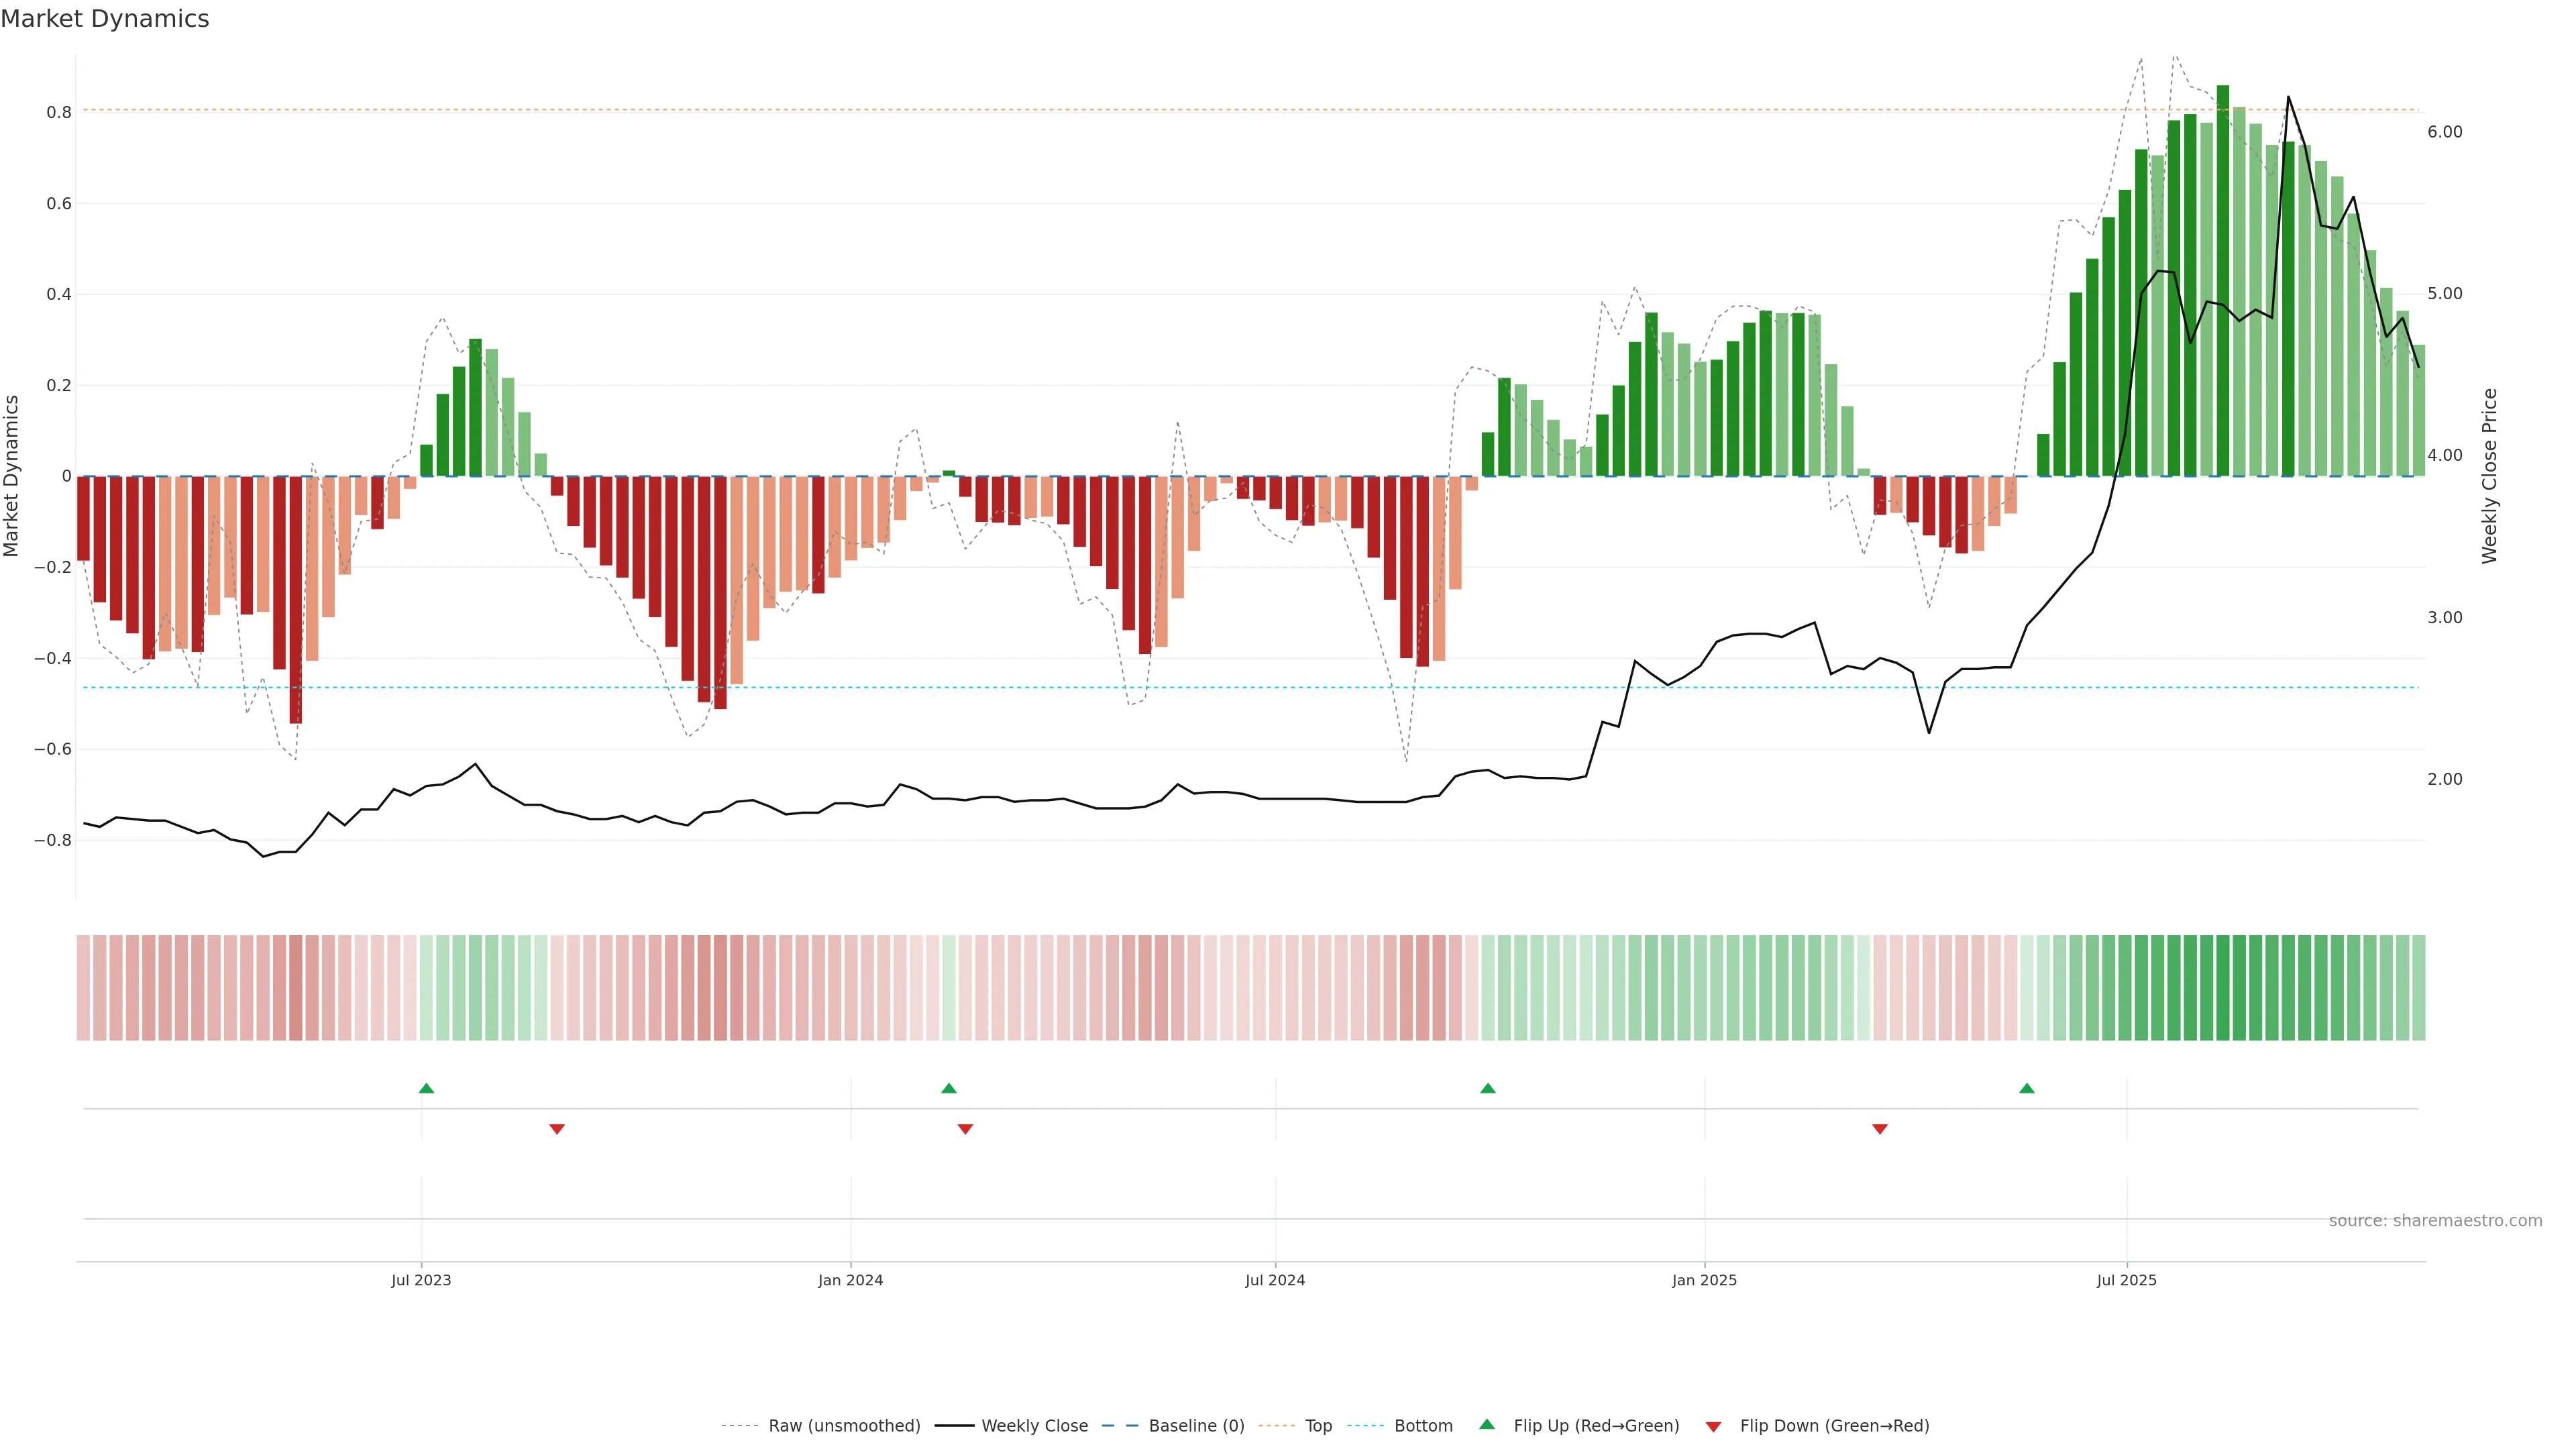The width and height of the screenshot is (2576, 1449).
Task: Click the green flip-up triangle in late 2024
Action: 1488,1088
